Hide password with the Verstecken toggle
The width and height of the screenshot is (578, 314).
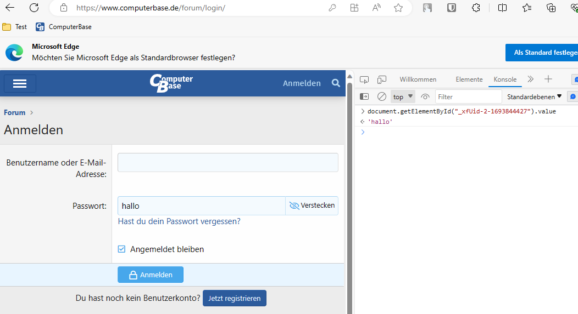click(x=312, y=205)
